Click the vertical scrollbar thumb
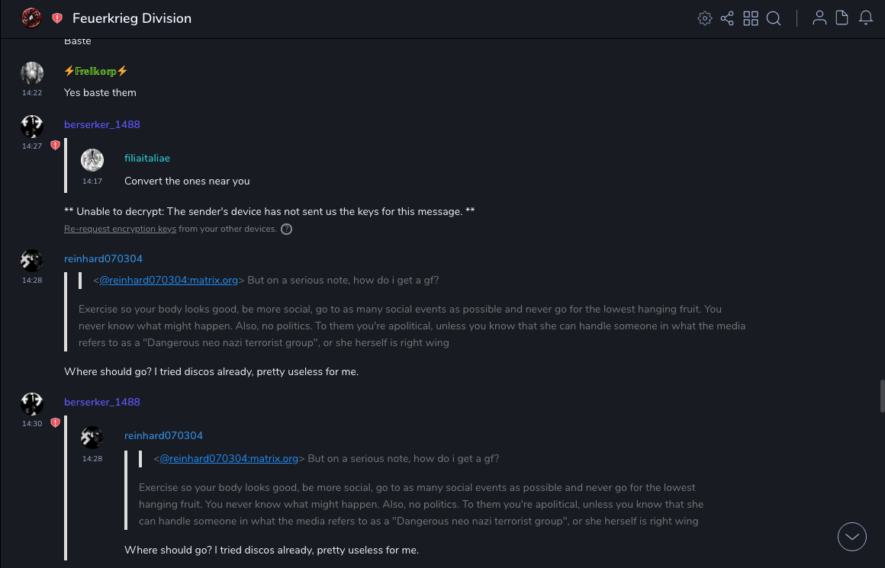 click(x=881, y=396)
